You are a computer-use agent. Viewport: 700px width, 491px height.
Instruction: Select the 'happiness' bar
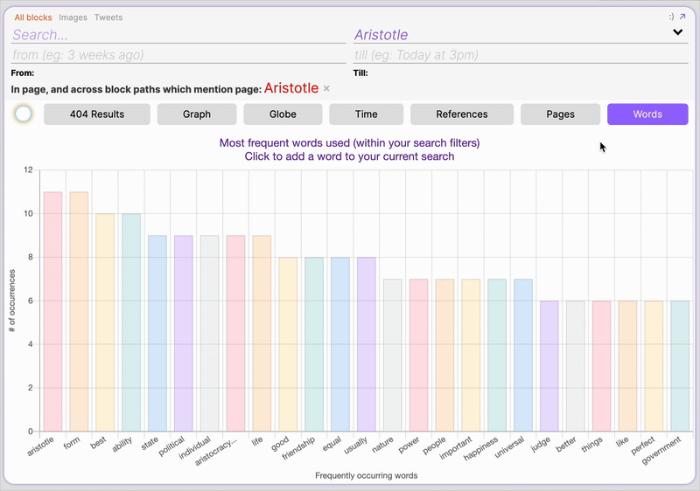[497, 355]
